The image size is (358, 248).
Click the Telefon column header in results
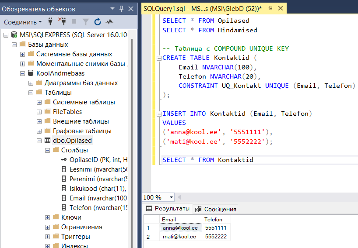(216, 220)
